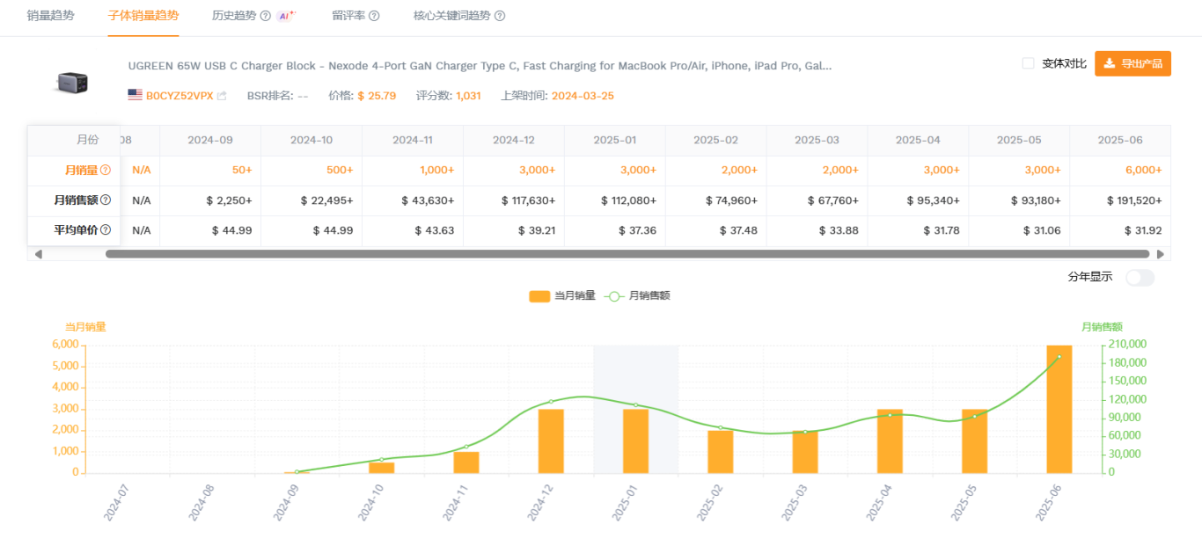The height and width of the screenshot is (546, 1202).
Task: Open external link icon beside ASIN B0CYZ52VPX
Action: point(222,96)
